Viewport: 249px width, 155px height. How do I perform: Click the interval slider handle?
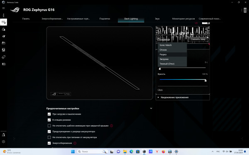pyautogui.click(x=160, y=69)
